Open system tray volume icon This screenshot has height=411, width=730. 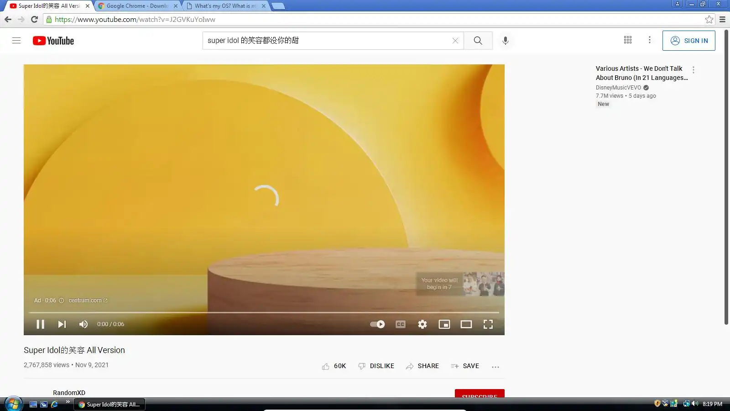tap(695, 404)
